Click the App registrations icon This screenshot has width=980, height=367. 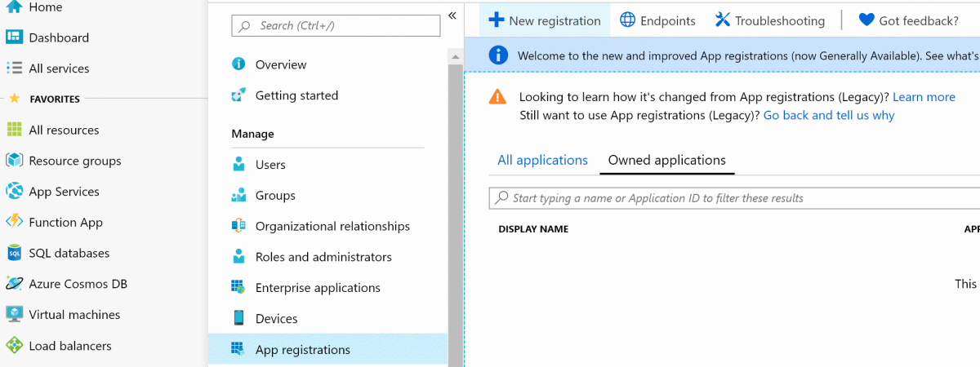click(x=238, y=350)
